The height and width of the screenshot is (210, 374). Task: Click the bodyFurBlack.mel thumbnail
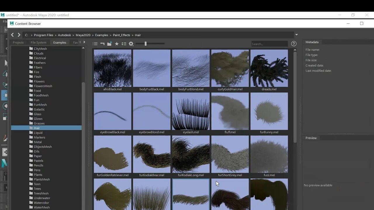(x=152, y=68)
